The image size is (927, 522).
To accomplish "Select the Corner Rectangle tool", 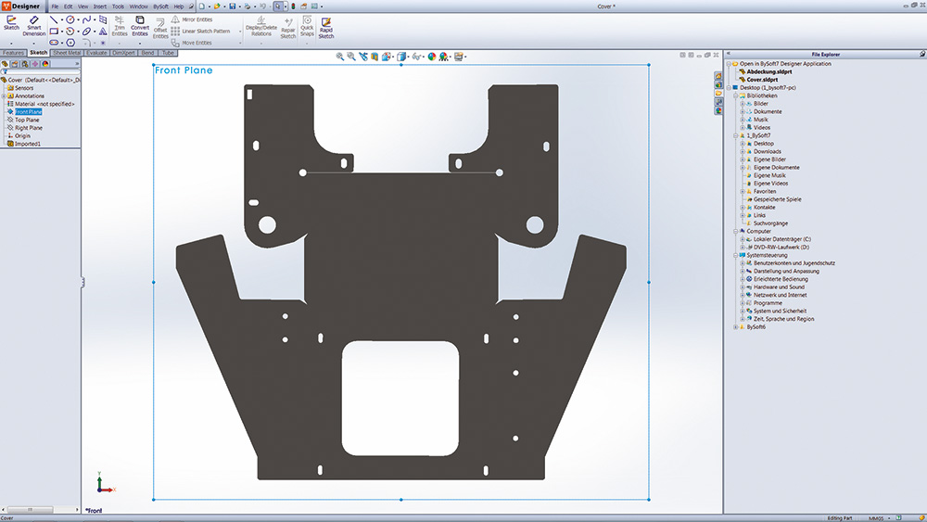I will point(54,32).
